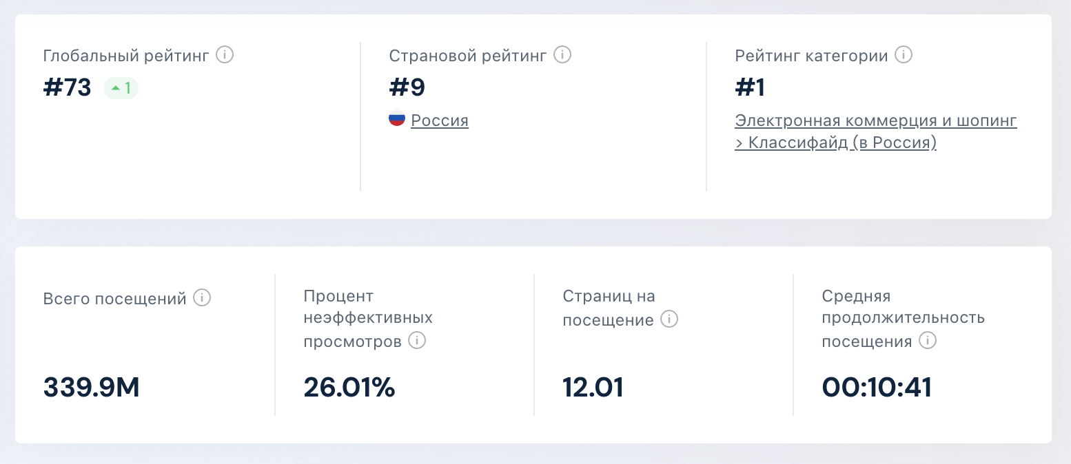The height and width of the screenshot is (464, 1071).
Task: Click the 00:10:41 visit duration value
Action: click(877, 388)
